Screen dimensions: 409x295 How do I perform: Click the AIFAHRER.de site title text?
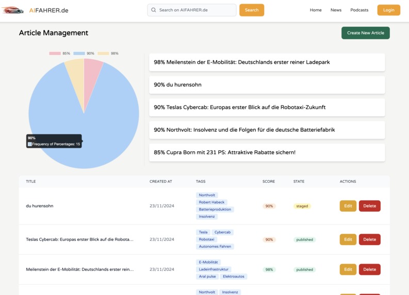[49, 10]
